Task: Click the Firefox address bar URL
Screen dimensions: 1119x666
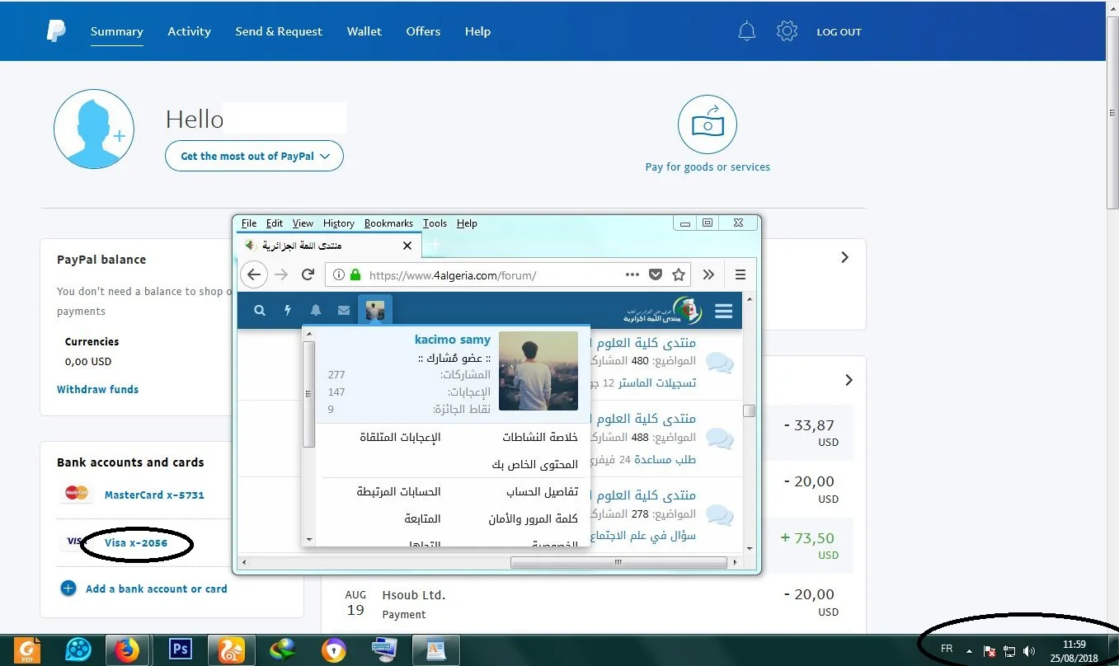Action: 453,275
